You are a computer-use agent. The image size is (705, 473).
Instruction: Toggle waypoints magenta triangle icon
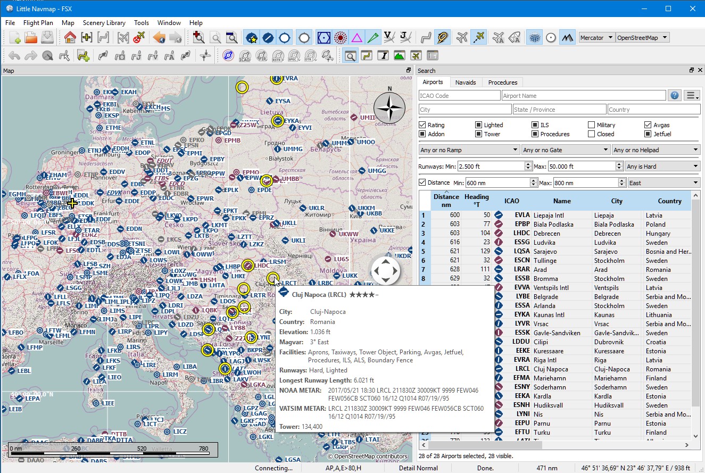[356, 38]
